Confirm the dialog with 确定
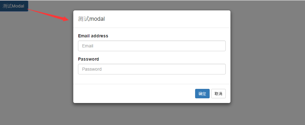The height and width of the screenshot is (125, 305). [x=202, y=94]
